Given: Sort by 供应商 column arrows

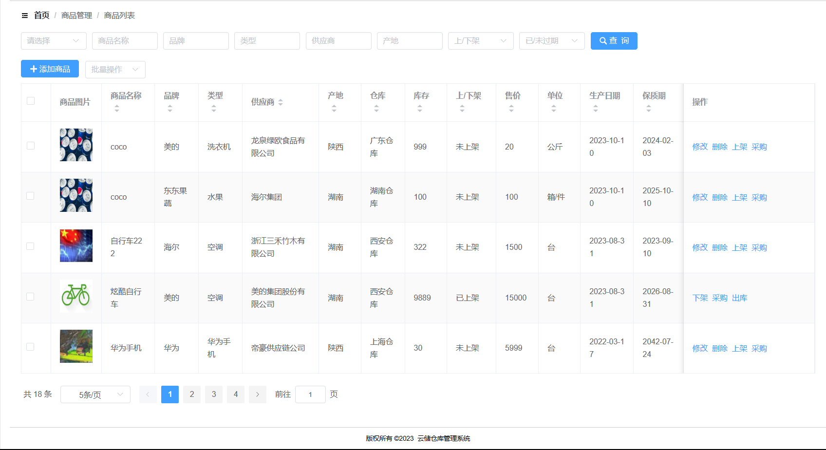Looking at the screenshot, I should [281, 102].
